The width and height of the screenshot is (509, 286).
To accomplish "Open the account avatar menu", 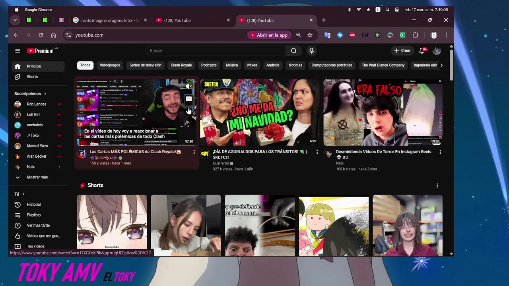I will [437, 50].
